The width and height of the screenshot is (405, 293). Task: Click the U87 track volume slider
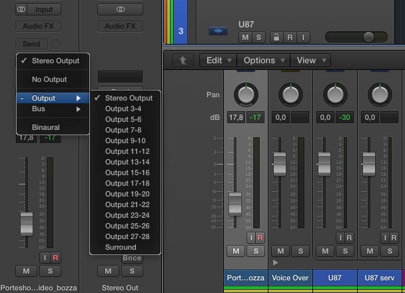(356, 37)
